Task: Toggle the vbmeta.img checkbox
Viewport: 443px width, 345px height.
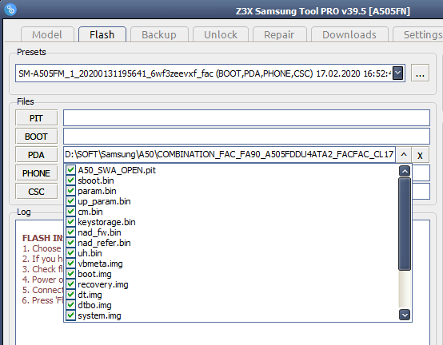Action: pyautogui.click(x=70, y=264)
